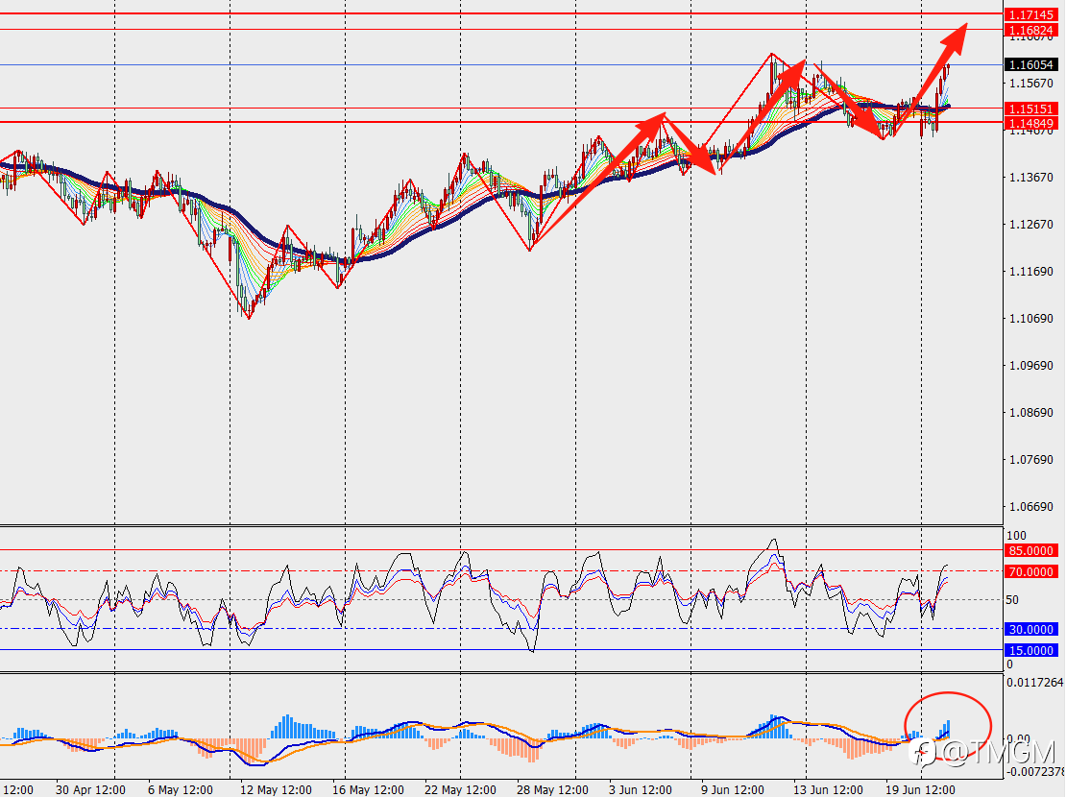Viewport: 1066px width, 797px height.
Task: Click the 1.15670 price axis value
Action: pyautogui.click(x=1031, y=83)
